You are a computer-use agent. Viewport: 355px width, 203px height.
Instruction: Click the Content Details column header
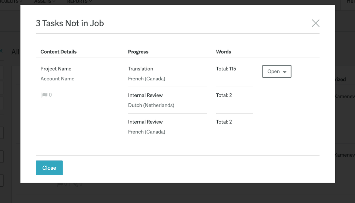pyautogui.click(x=58, y=51)
